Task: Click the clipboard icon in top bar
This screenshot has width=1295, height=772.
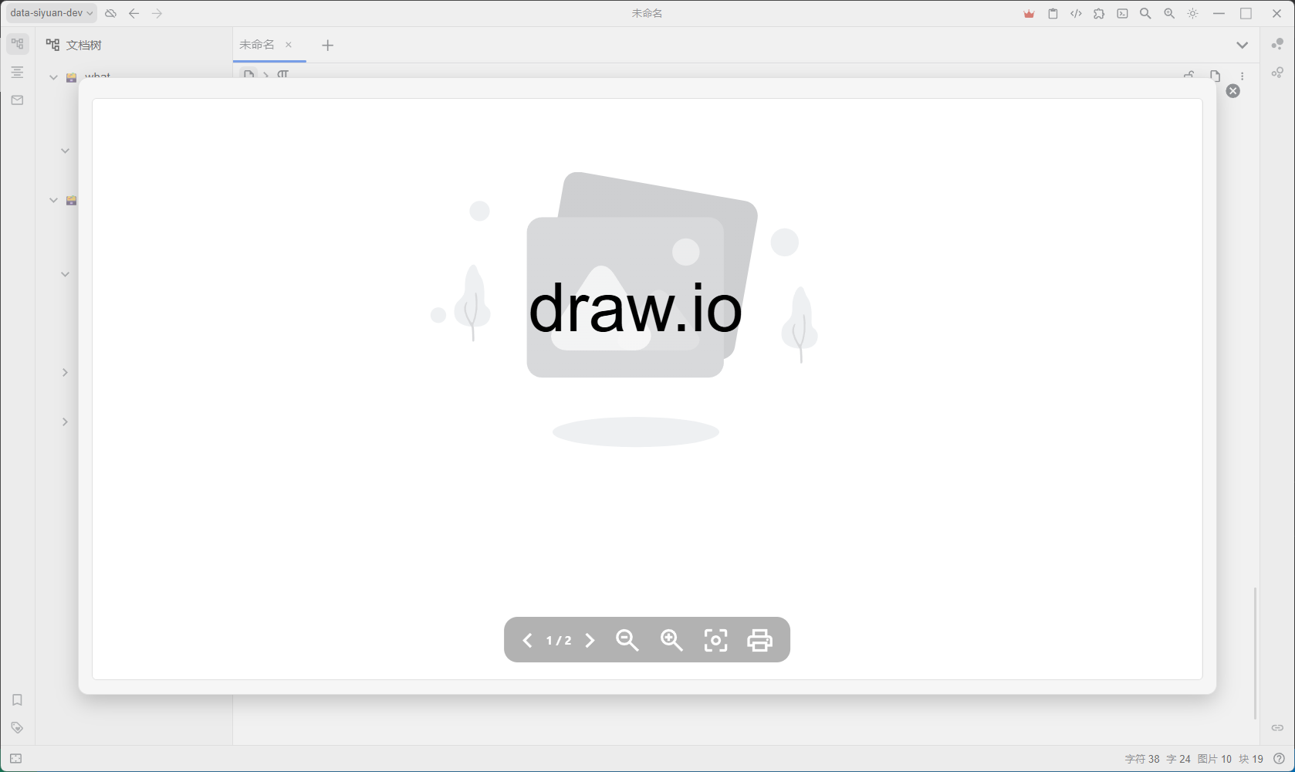Action: point(1053,14)
